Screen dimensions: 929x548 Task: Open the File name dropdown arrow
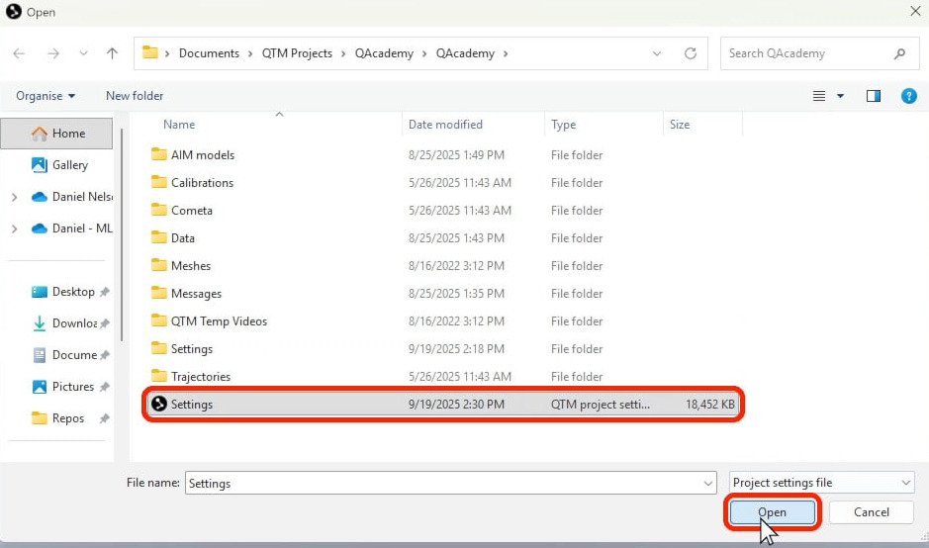pyautogui.click(x=708, y=484)
